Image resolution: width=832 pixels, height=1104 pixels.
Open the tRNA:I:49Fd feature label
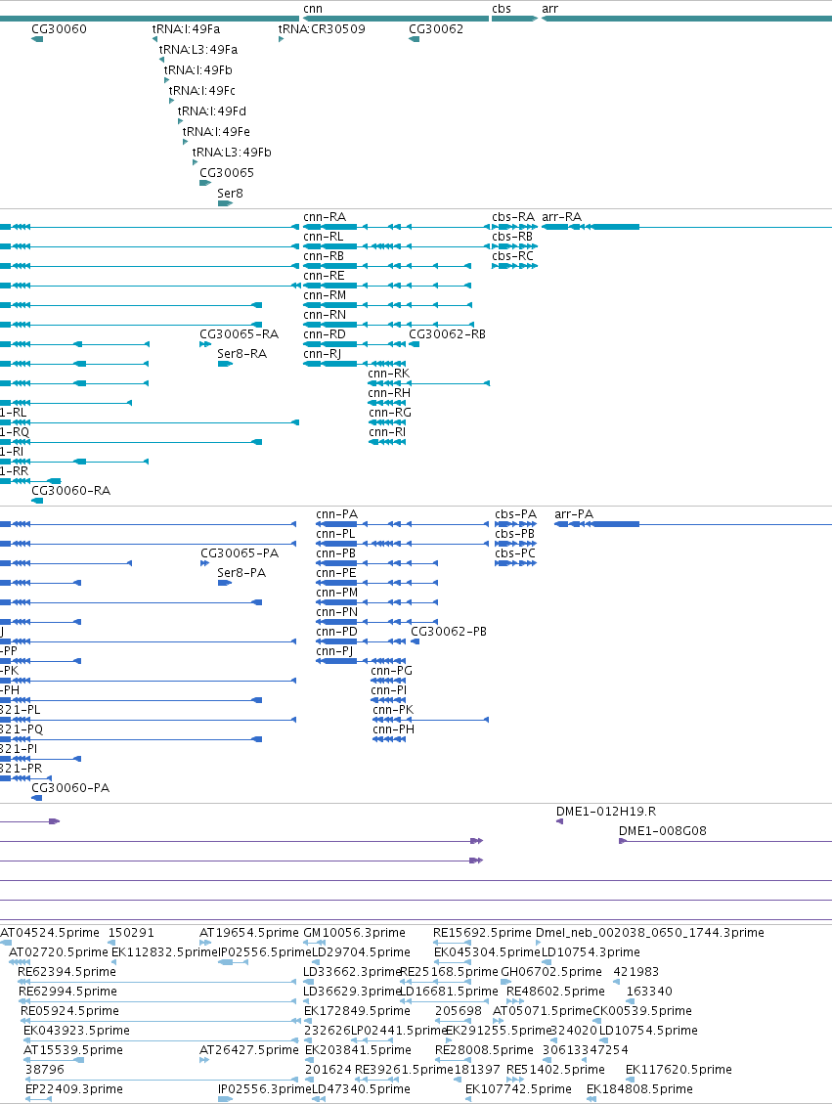[x=212, y=110]
